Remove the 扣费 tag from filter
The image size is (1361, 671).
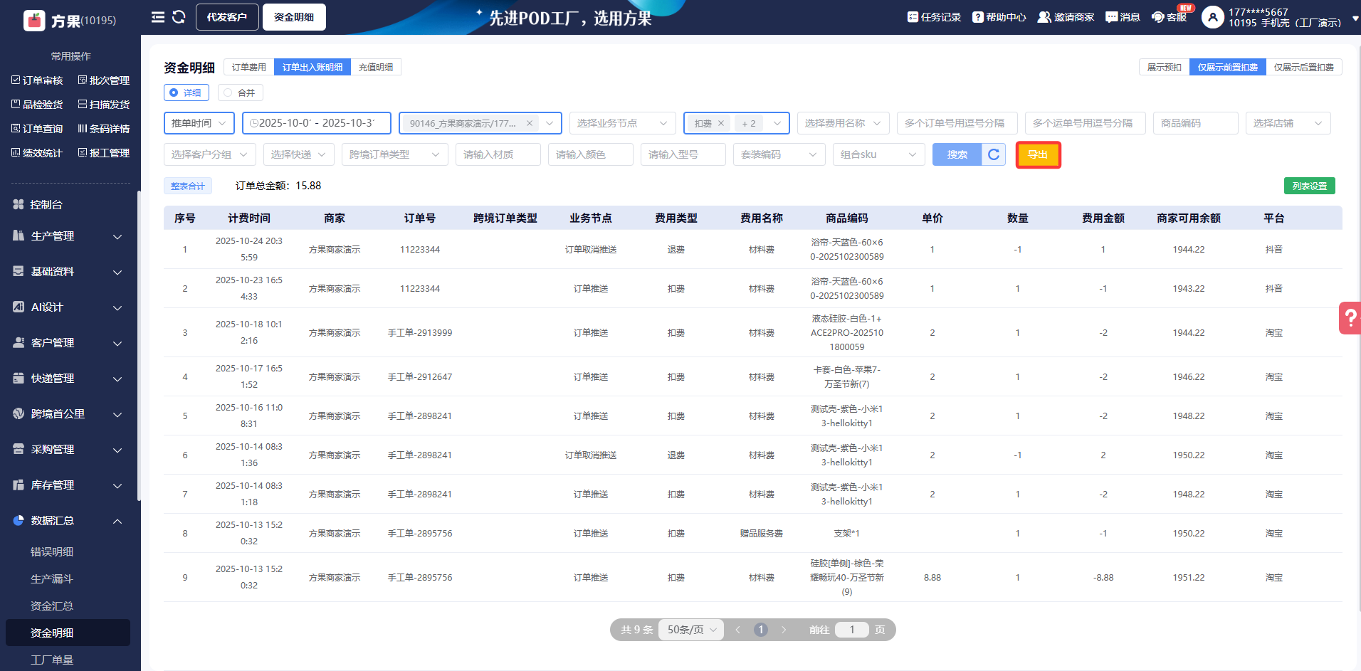(721, 123)
